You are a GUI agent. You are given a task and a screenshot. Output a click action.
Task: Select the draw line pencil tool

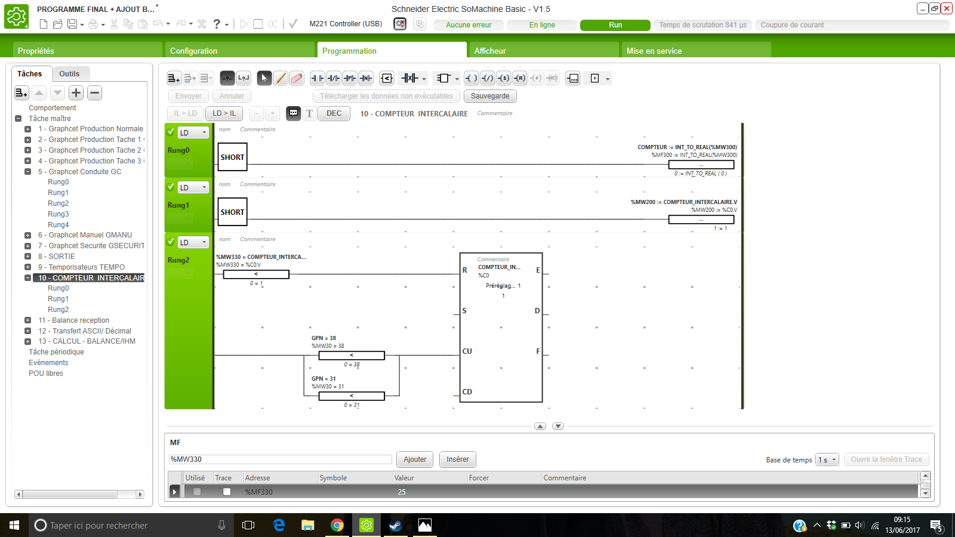(x=281, y=78)
